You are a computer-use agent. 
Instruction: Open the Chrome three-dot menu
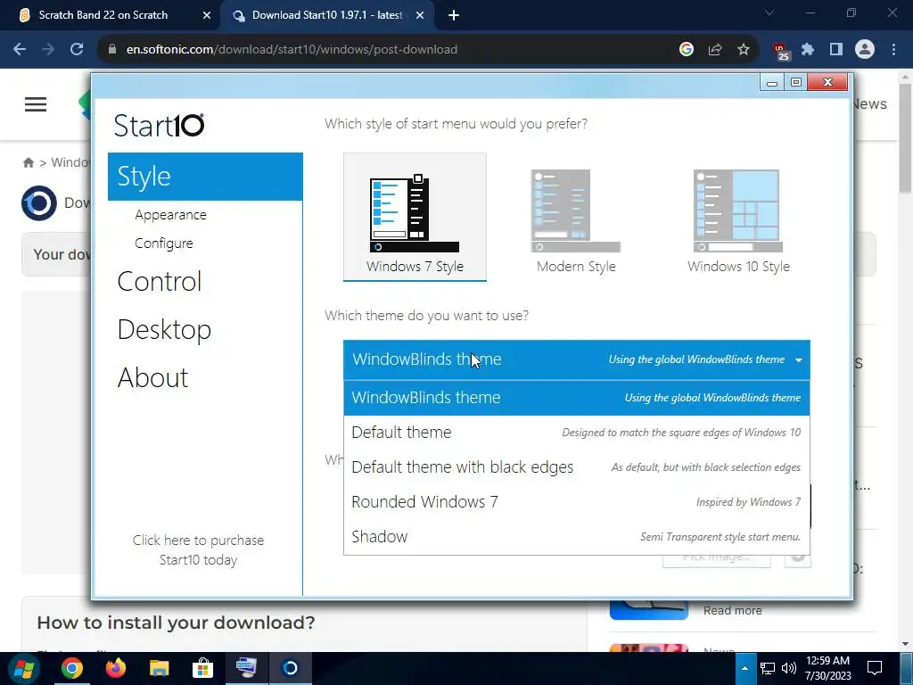(x=893, y=50)
